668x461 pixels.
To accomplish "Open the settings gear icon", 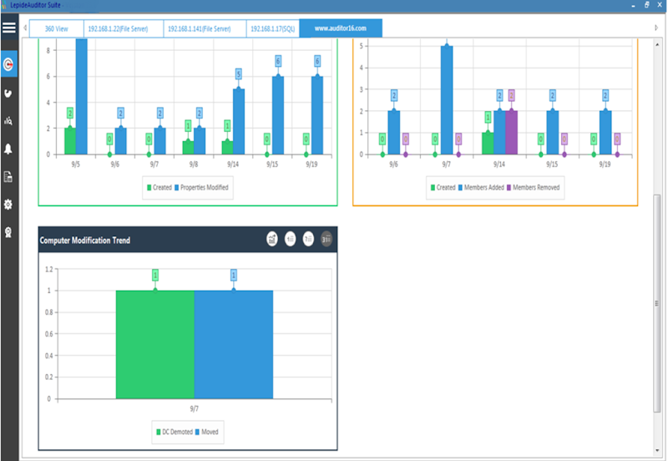I will click(x=8, y=205).
